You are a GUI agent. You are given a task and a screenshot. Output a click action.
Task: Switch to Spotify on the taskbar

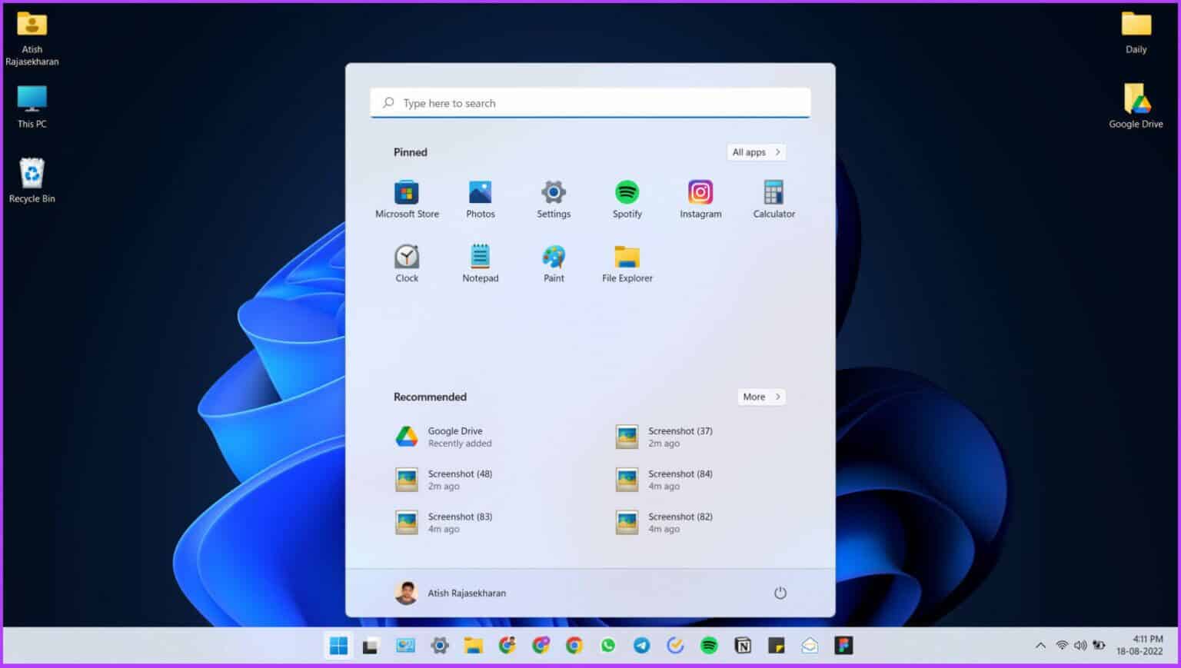pos(709,646)
